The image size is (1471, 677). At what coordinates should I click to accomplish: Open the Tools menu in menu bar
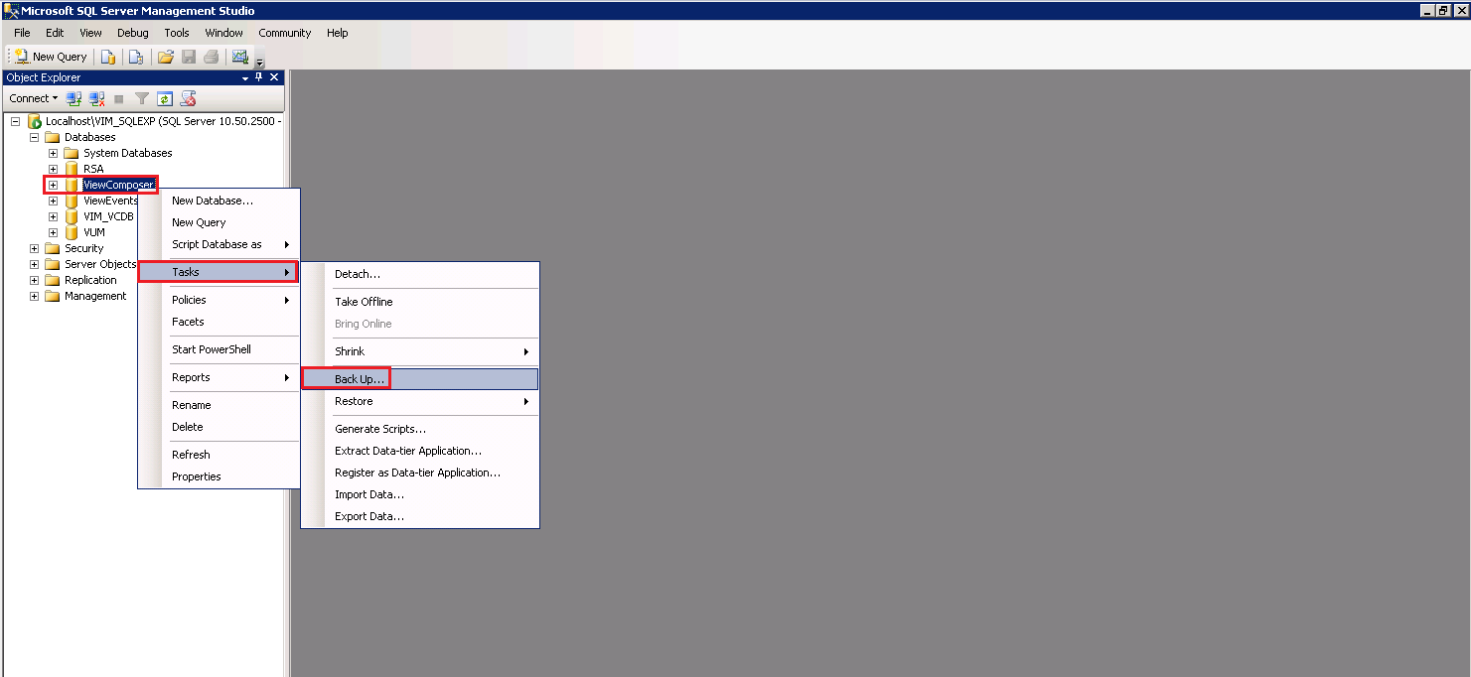177,33
